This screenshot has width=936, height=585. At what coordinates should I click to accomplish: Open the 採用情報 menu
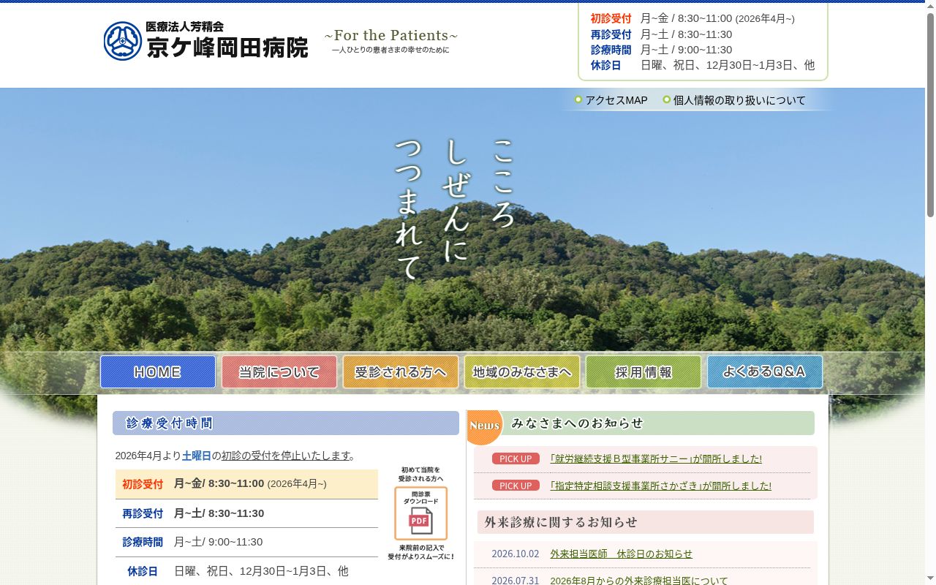tap(643, 371)
